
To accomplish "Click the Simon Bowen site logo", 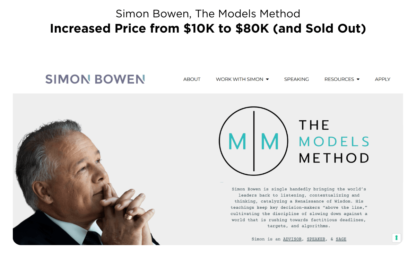I will click(x=95, y=79).
